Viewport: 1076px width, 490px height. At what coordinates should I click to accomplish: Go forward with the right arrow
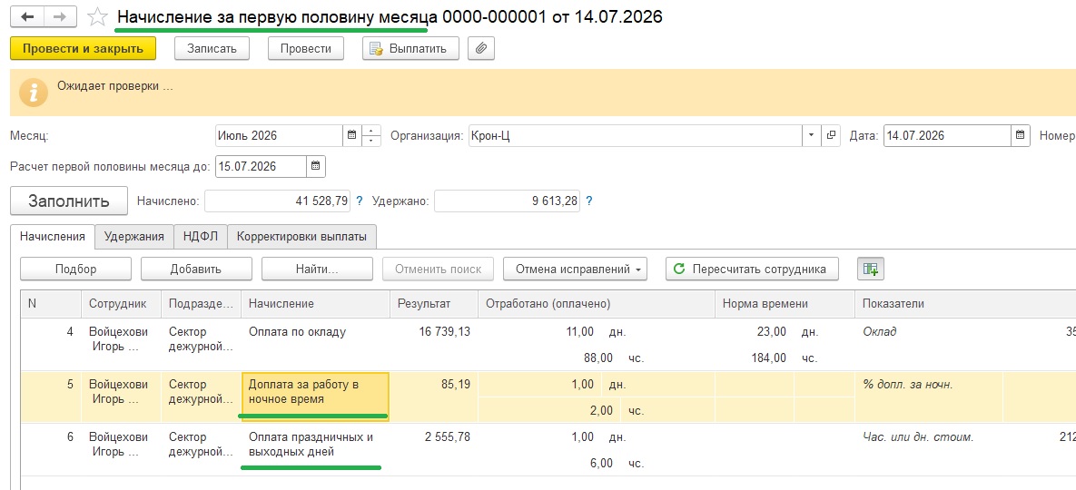point(60,17)
